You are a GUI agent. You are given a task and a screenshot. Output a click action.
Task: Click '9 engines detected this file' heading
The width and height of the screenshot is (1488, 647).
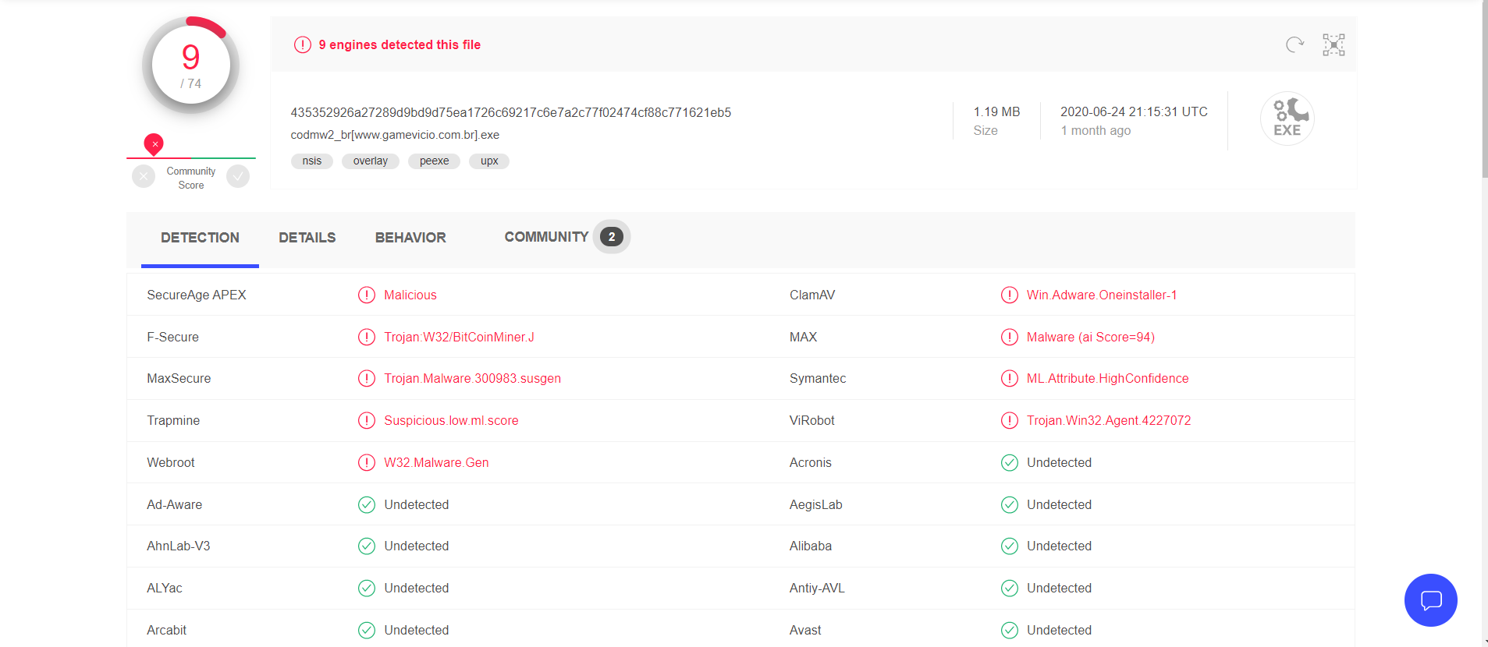pos(400,44)
